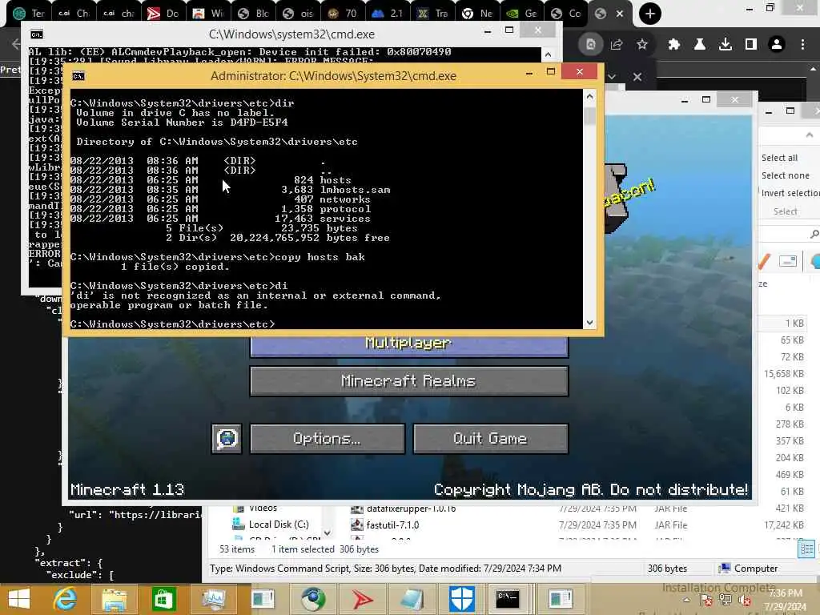Switch to the 'Ge' NVIDIA browser tab
820x615 pixels.
coord(523,14)
